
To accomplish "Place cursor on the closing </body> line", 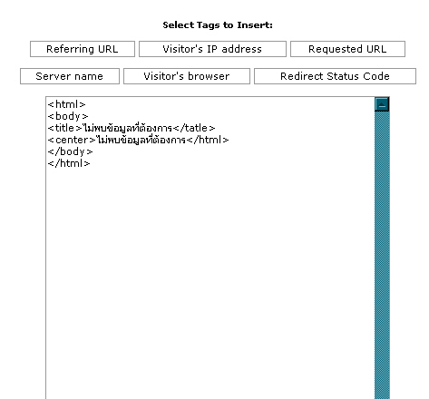I will click(x=70, y=151).
